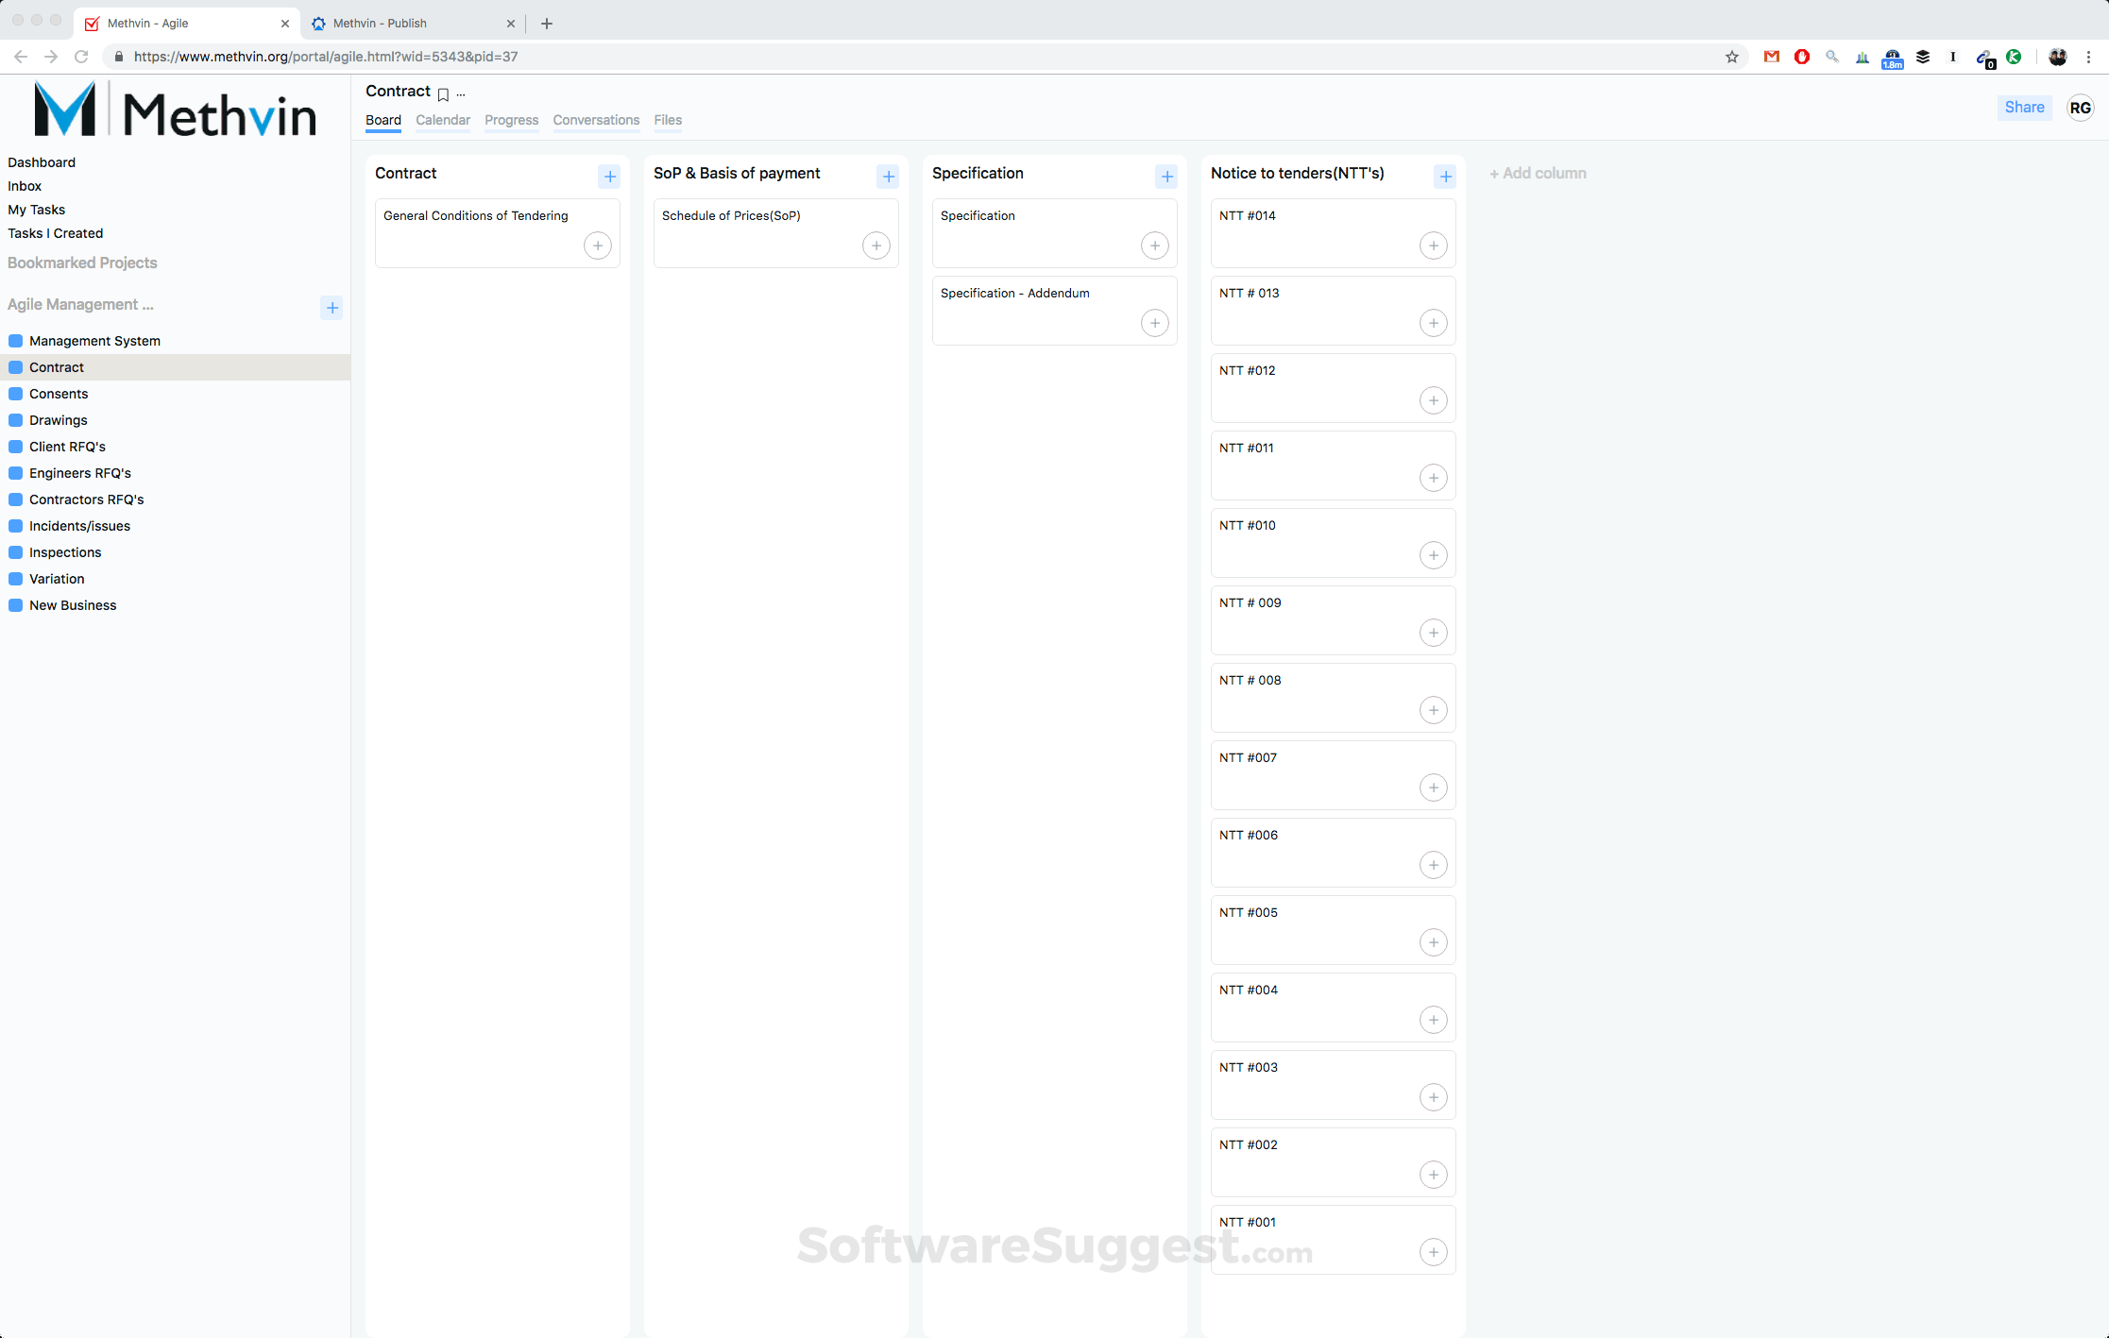Add a new project next to Agile Management

click(x=332, y=308)
